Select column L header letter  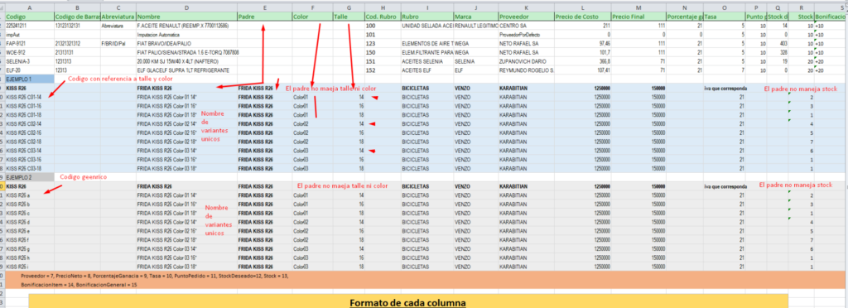point(582,8)
